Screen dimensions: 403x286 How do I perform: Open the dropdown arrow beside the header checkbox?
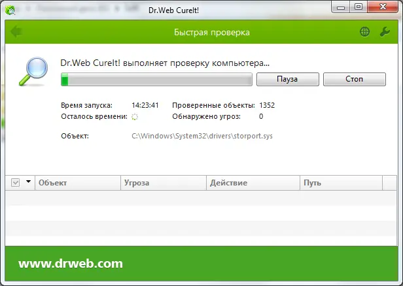pyautogui.click(x=28, y=182)
